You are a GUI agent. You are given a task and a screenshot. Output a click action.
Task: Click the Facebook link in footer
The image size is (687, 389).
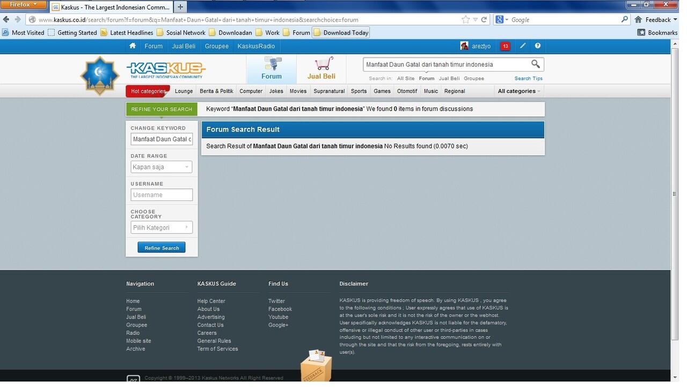pos(280,309)
